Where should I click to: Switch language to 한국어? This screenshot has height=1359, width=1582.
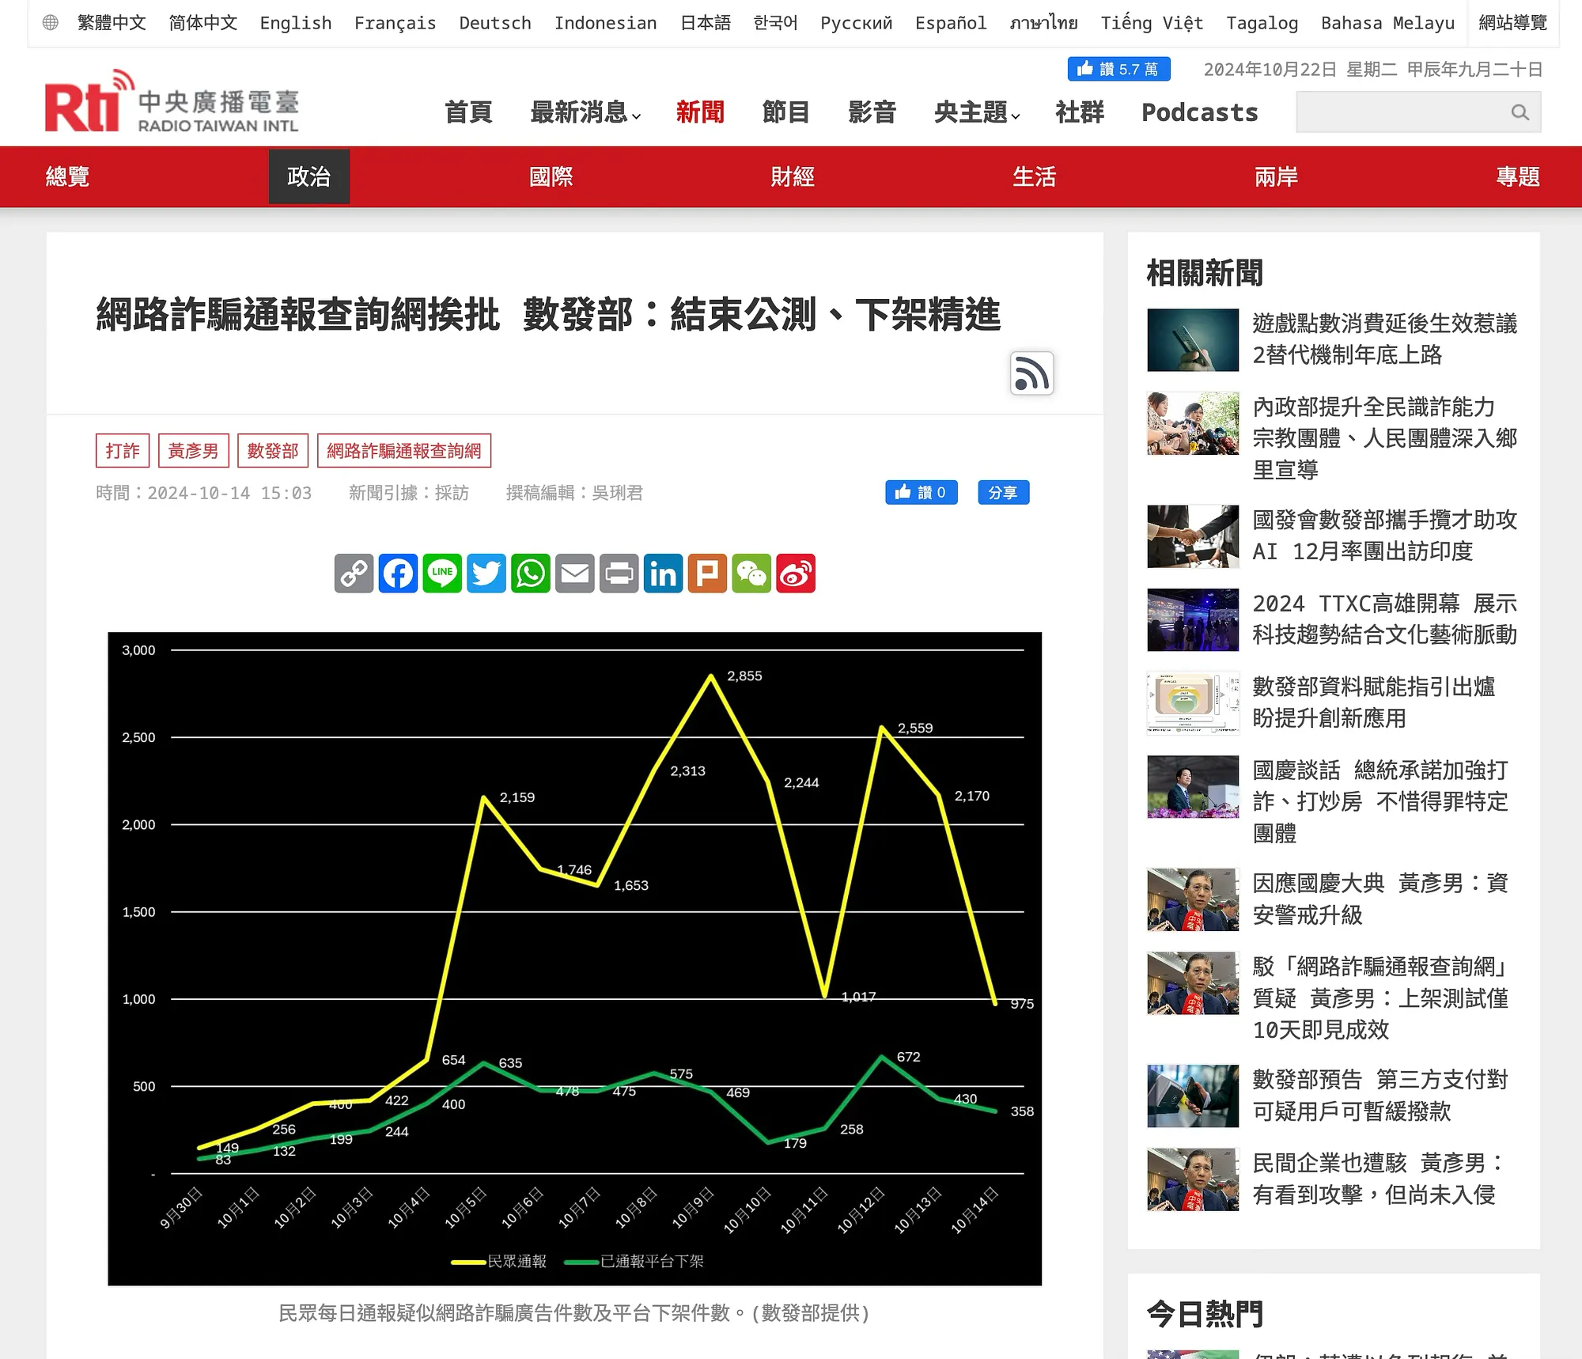[x=775, y=23]
